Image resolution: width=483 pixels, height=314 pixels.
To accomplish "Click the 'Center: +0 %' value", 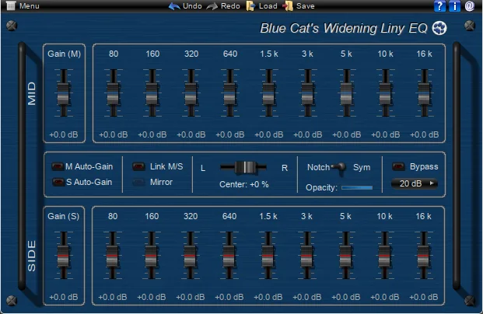I will coord(244,184).
